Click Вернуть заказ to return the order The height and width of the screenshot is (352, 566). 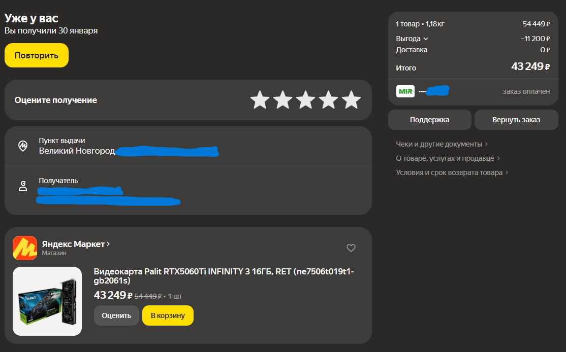click(x=516, y=120)
